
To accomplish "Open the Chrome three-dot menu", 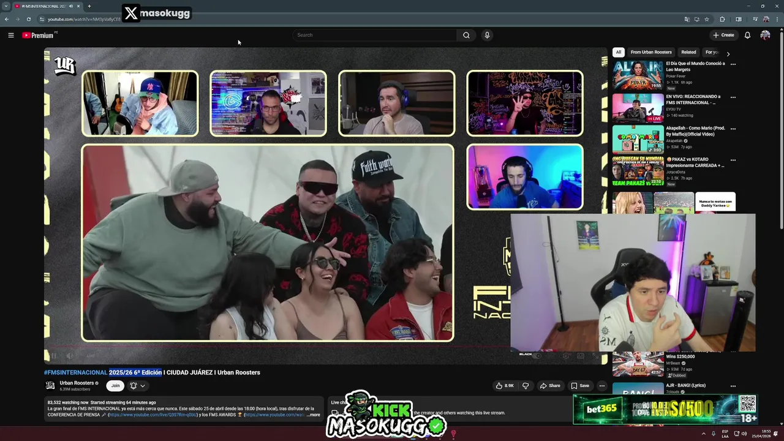I will tap(777, 19).
